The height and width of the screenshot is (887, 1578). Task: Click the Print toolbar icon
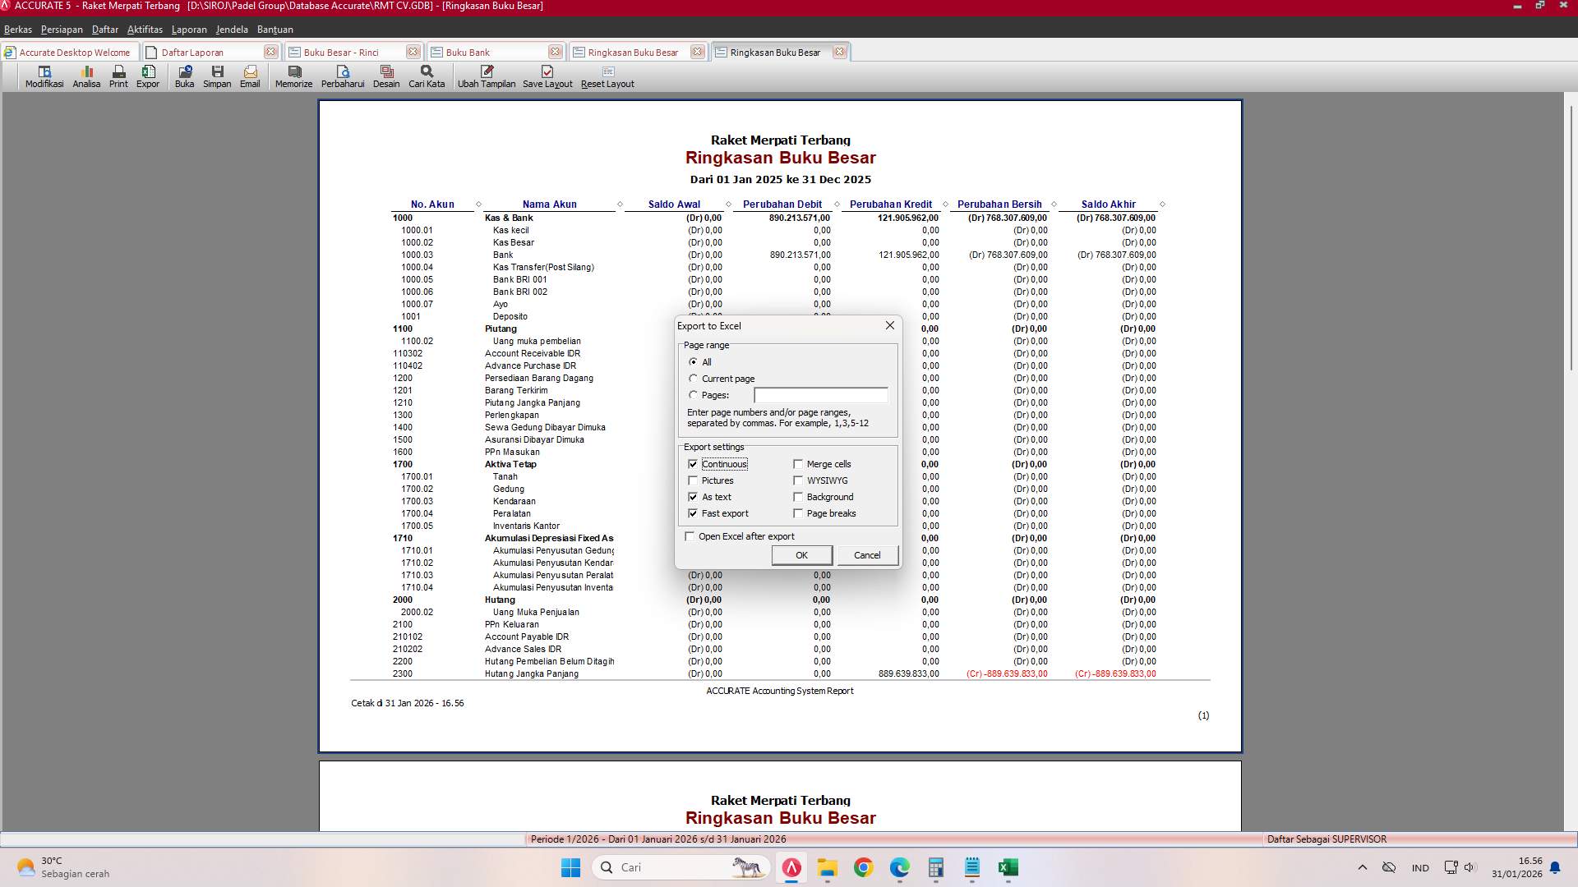(x=118, y=76)
